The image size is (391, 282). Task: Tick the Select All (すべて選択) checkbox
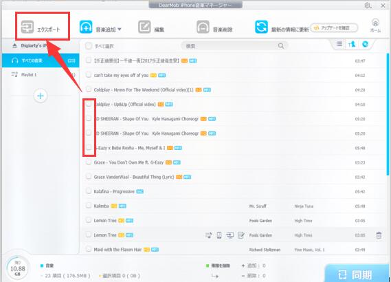(88, 46)
